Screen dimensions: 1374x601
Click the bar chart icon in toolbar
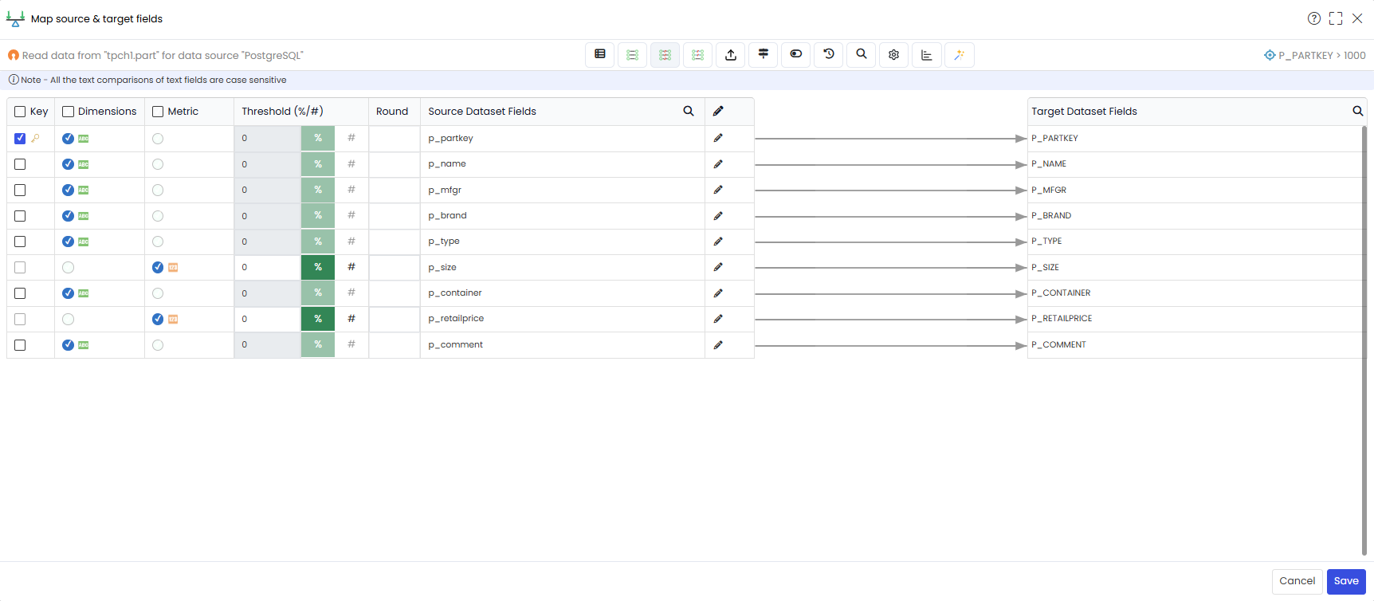(927, 55)
